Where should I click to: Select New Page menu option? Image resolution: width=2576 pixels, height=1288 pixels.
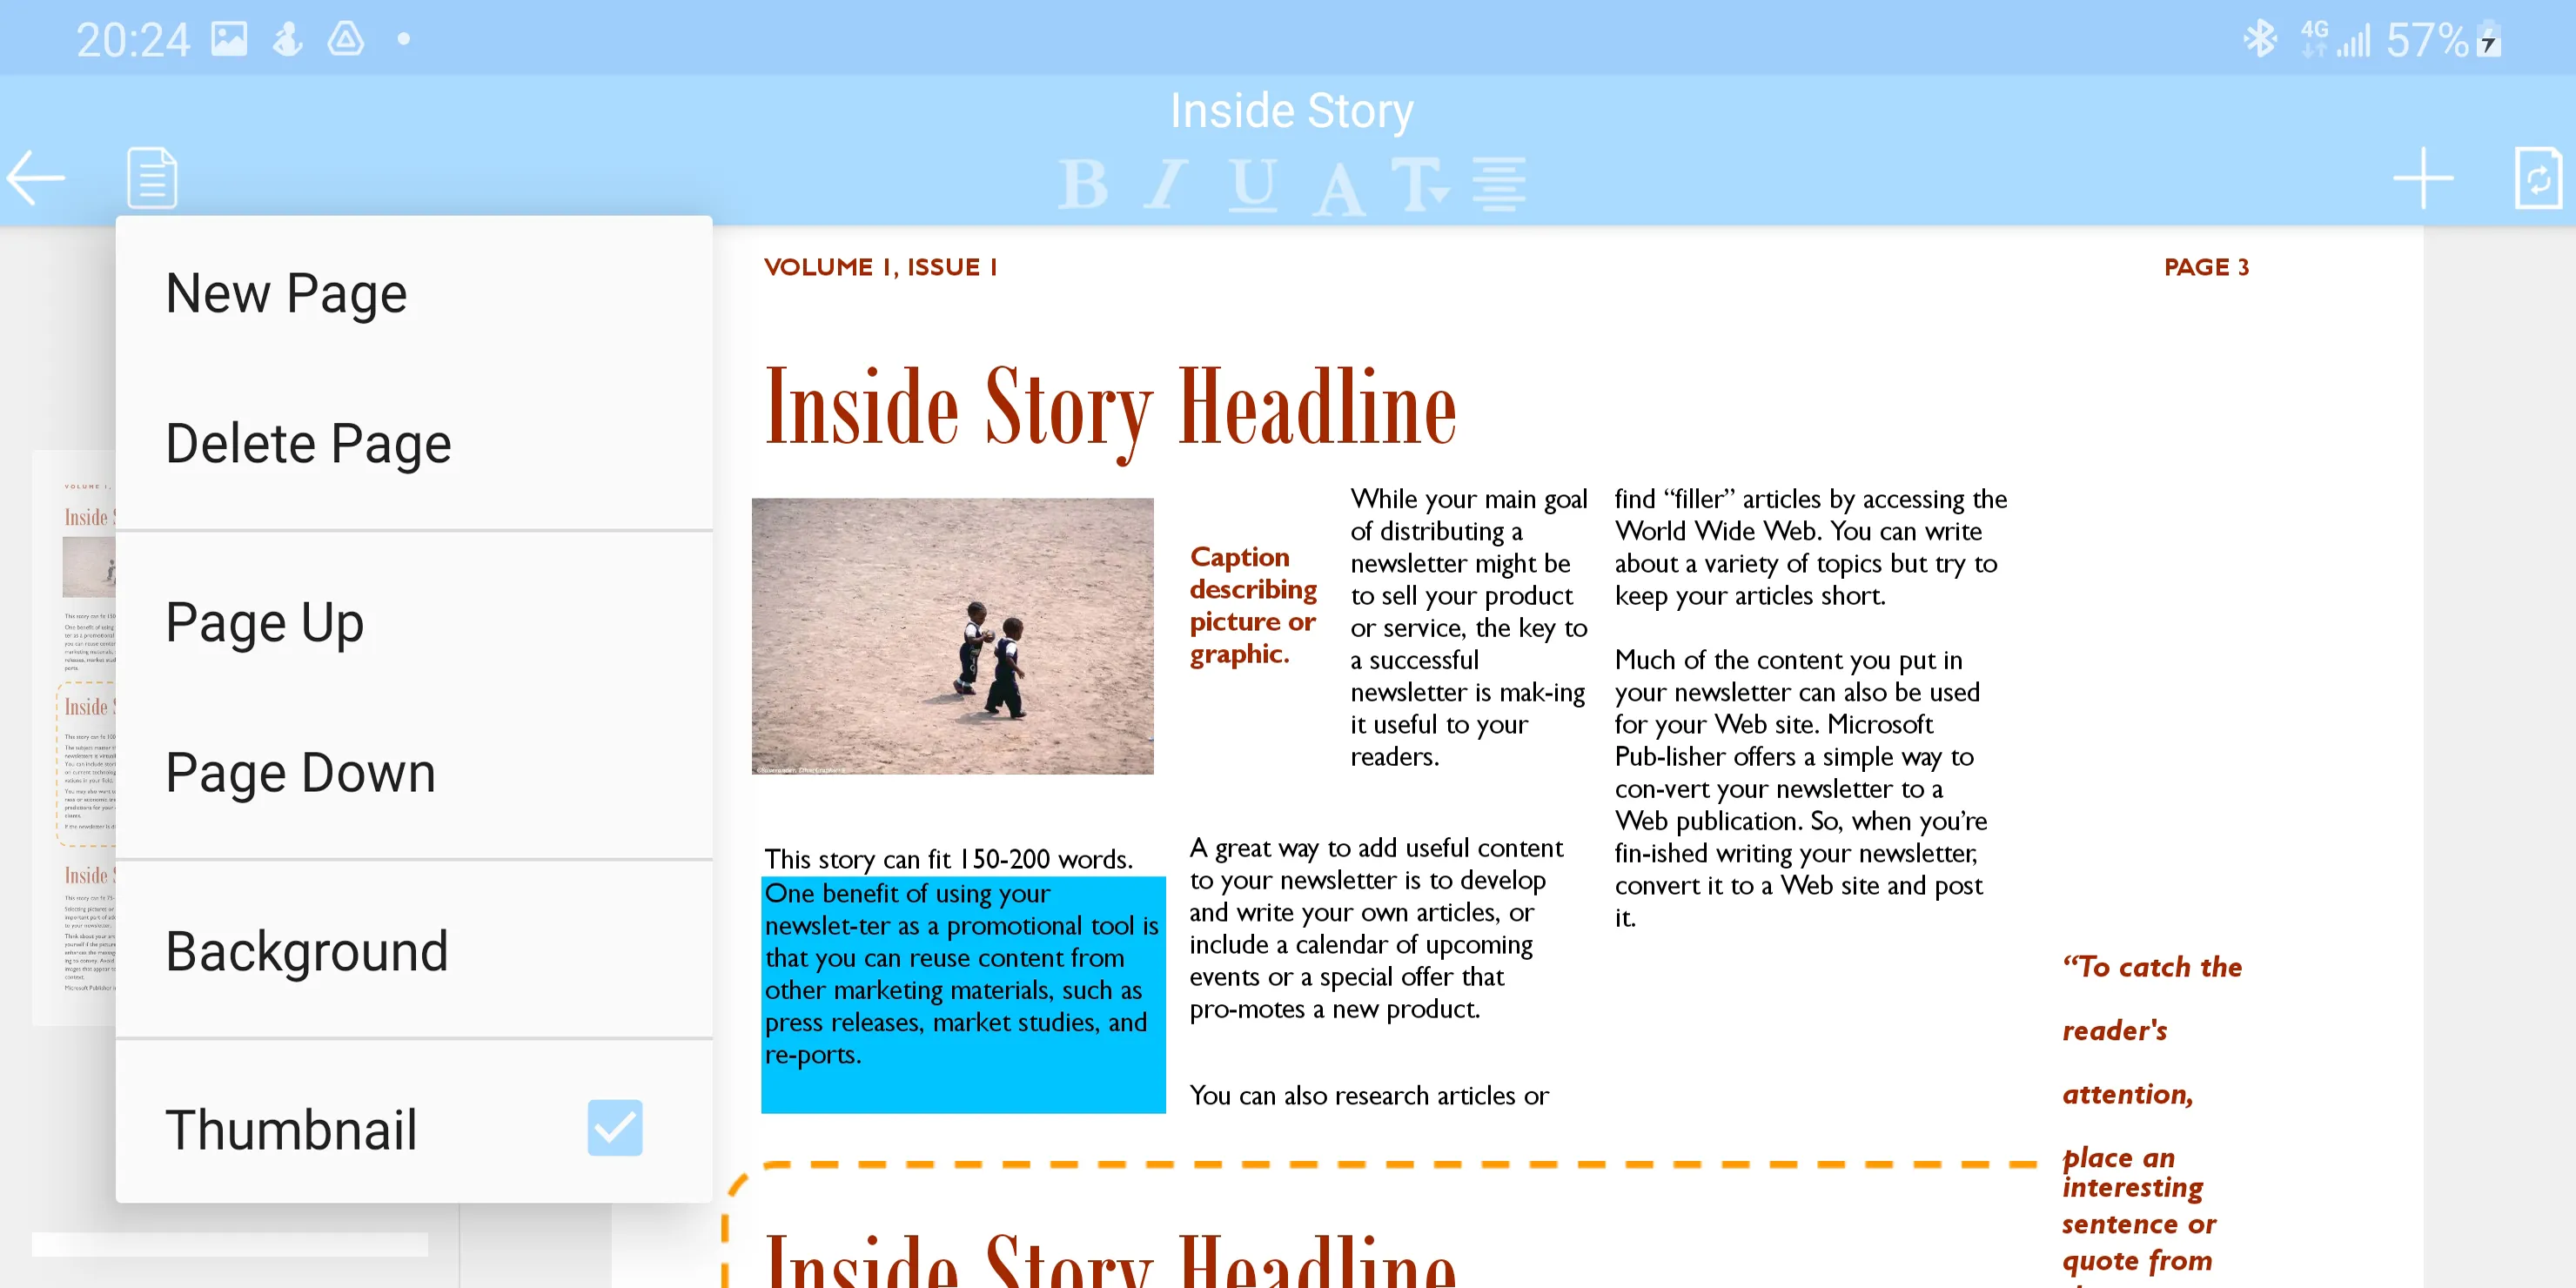coord(285,291)
